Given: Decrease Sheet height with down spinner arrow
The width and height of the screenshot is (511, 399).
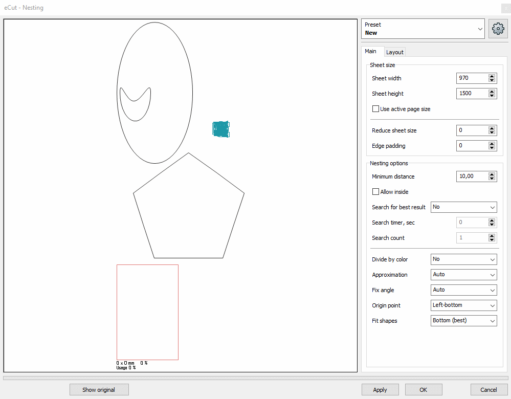Looking at the screenshot, I should click(x=492, y=96).
